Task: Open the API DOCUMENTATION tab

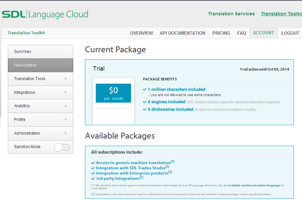Action: (182, 33)
